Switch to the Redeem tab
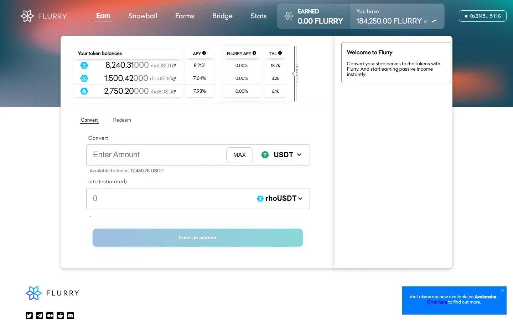Viewport: 513px width, 321px height. pyautogui.click(x=122, y=120)
